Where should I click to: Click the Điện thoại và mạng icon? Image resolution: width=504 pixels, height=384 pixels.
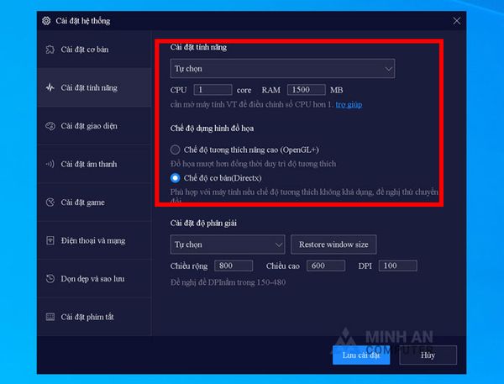(50, 240)
